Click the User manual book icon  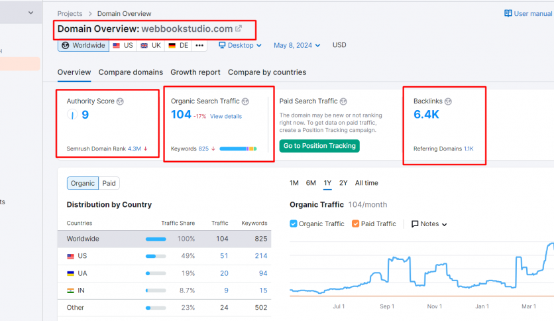click(x=508, y=13)
